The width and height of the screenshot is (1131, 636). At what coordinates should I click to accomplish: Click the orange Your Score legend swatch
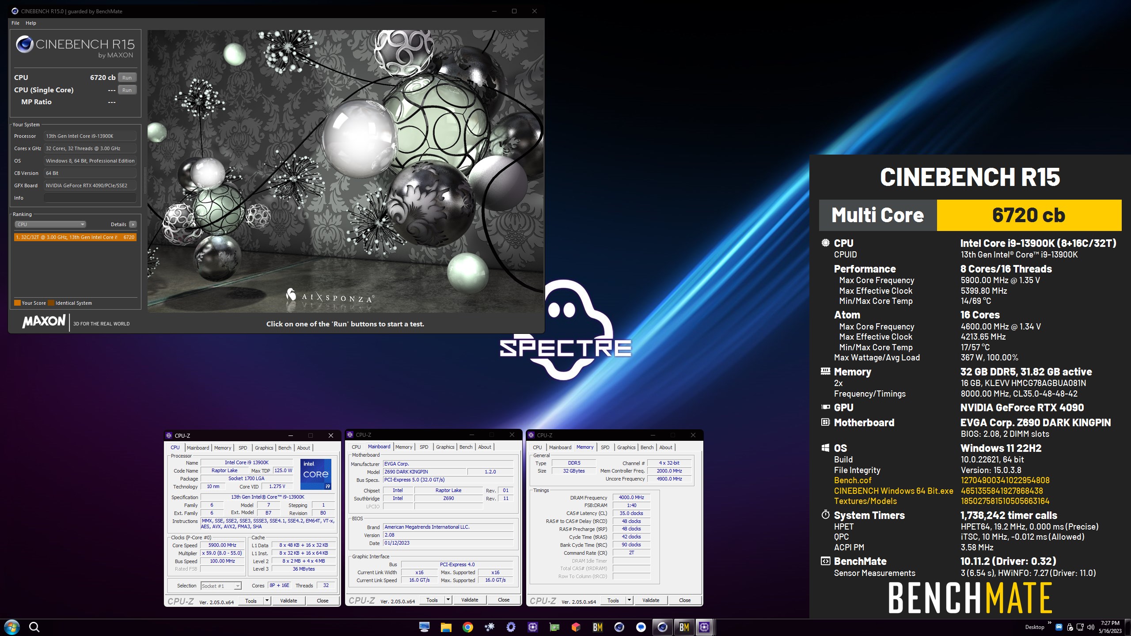(18, 303)
